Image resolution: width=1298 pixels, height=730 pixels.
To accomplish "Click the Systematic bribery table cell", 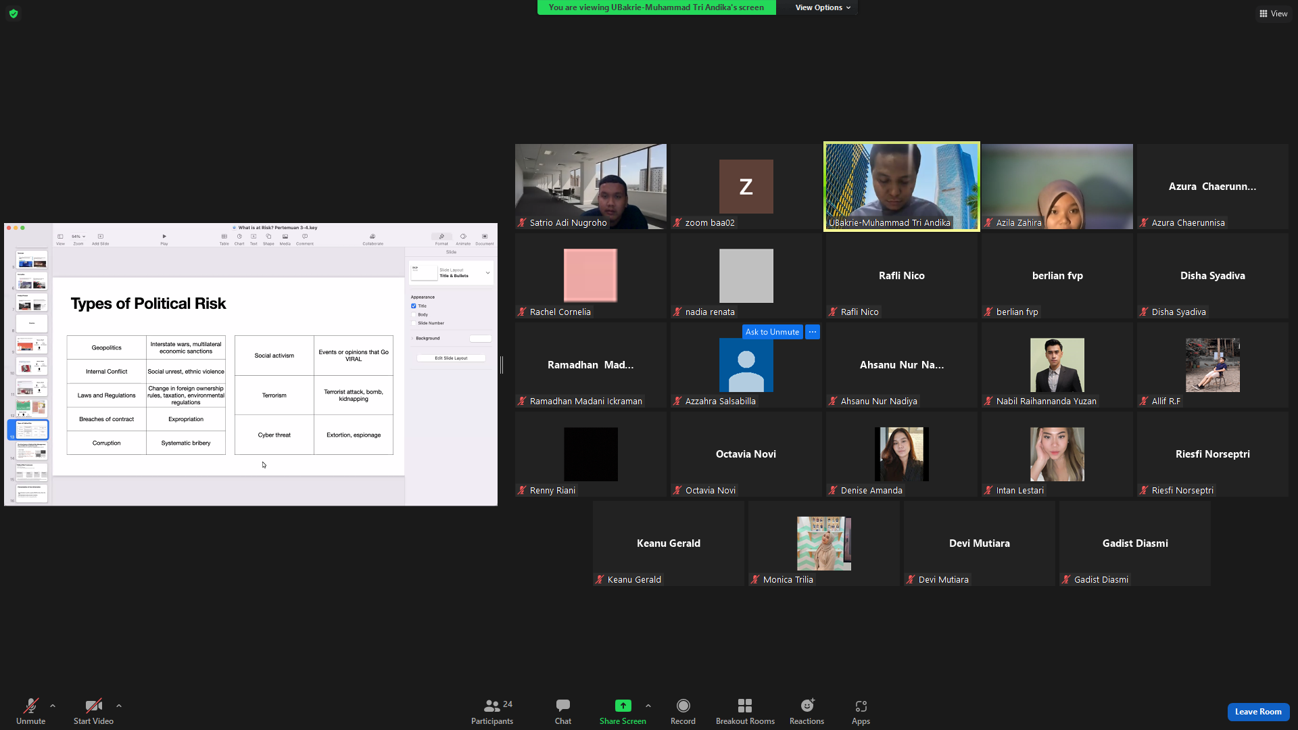I will point(186,443).
